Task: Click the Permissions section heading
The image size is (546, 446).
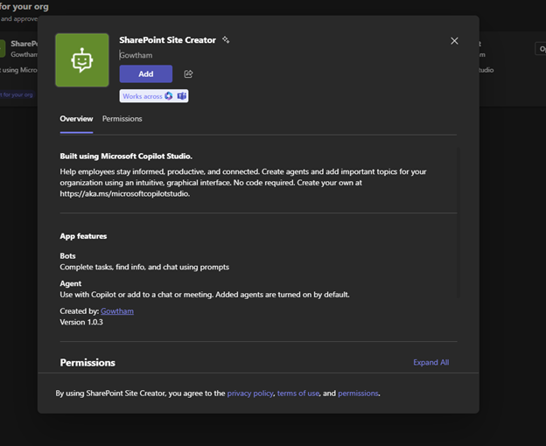Action: [87, 363]
